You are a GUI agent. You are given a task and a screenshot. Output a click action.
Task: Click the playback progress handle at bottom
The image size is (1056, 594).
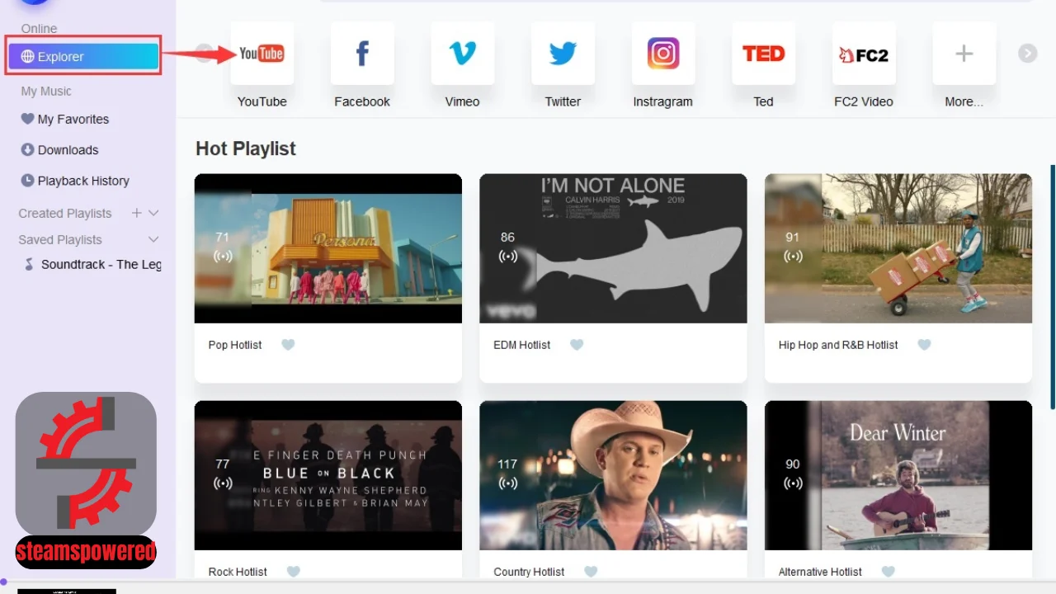[3, 581]
